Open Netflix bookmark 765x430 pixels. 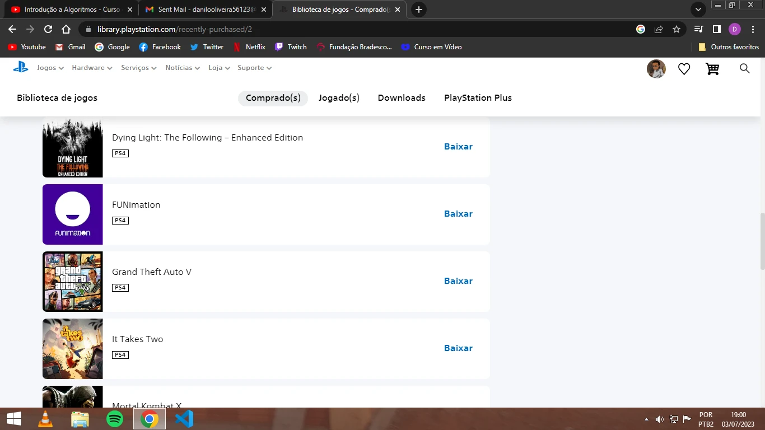point(249,47)
